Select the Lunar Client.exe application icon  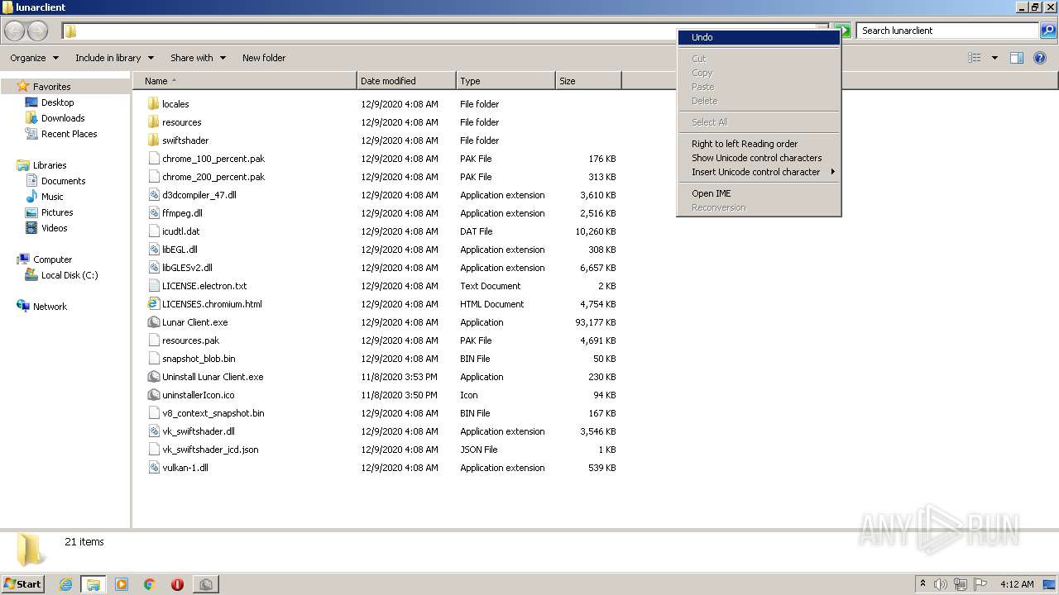(153, 322)
